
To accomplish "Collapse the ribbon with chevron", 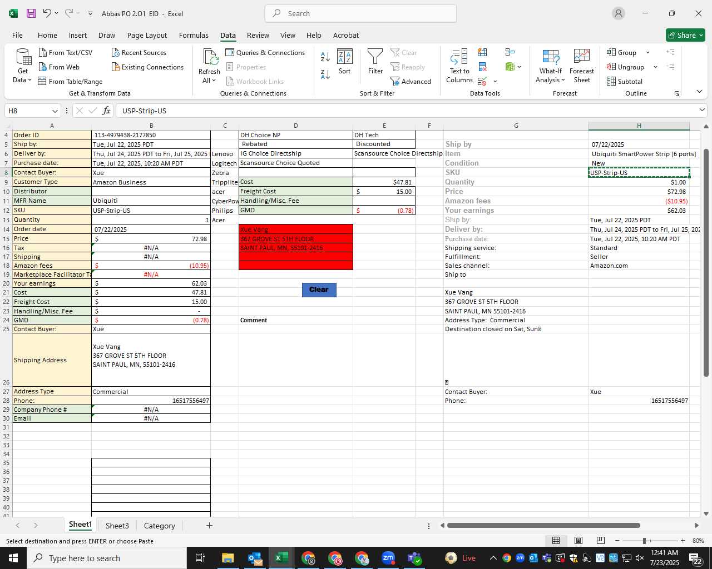I will pos(699,91).
